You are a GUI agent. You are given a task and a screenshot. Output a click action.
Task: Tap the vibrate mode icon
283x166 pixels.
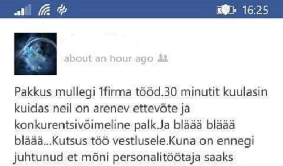[62, 9]
